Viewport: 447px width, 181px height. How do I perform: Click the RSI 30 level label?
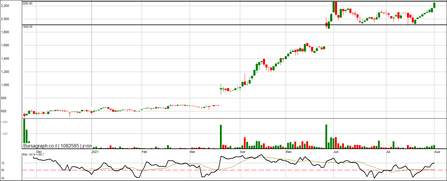click(3, 178)
